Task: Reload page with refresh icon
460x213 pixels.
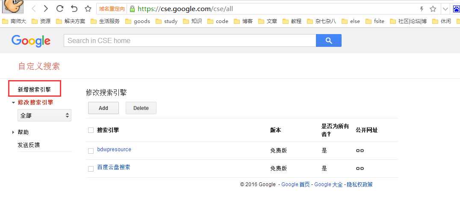Action: pos(60,9)
